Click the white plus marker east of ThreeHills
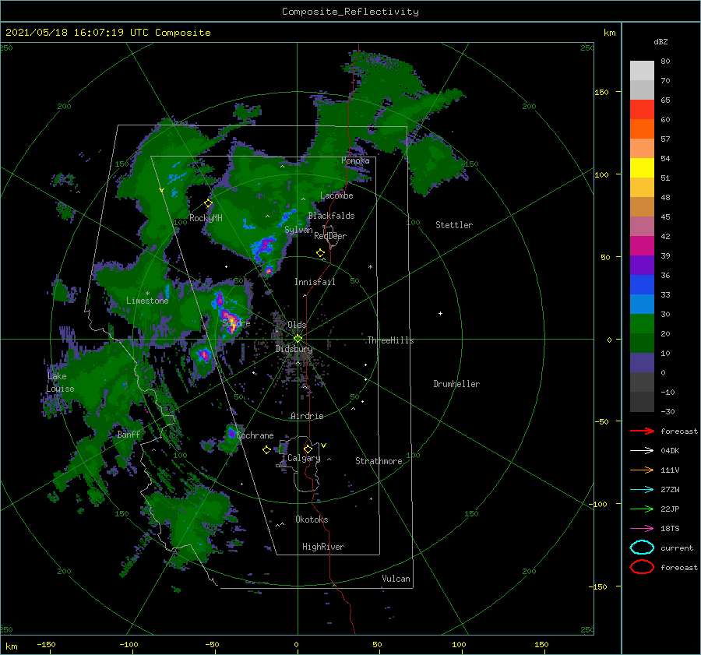This screenshot has height=655, width=701. point(440,313)
